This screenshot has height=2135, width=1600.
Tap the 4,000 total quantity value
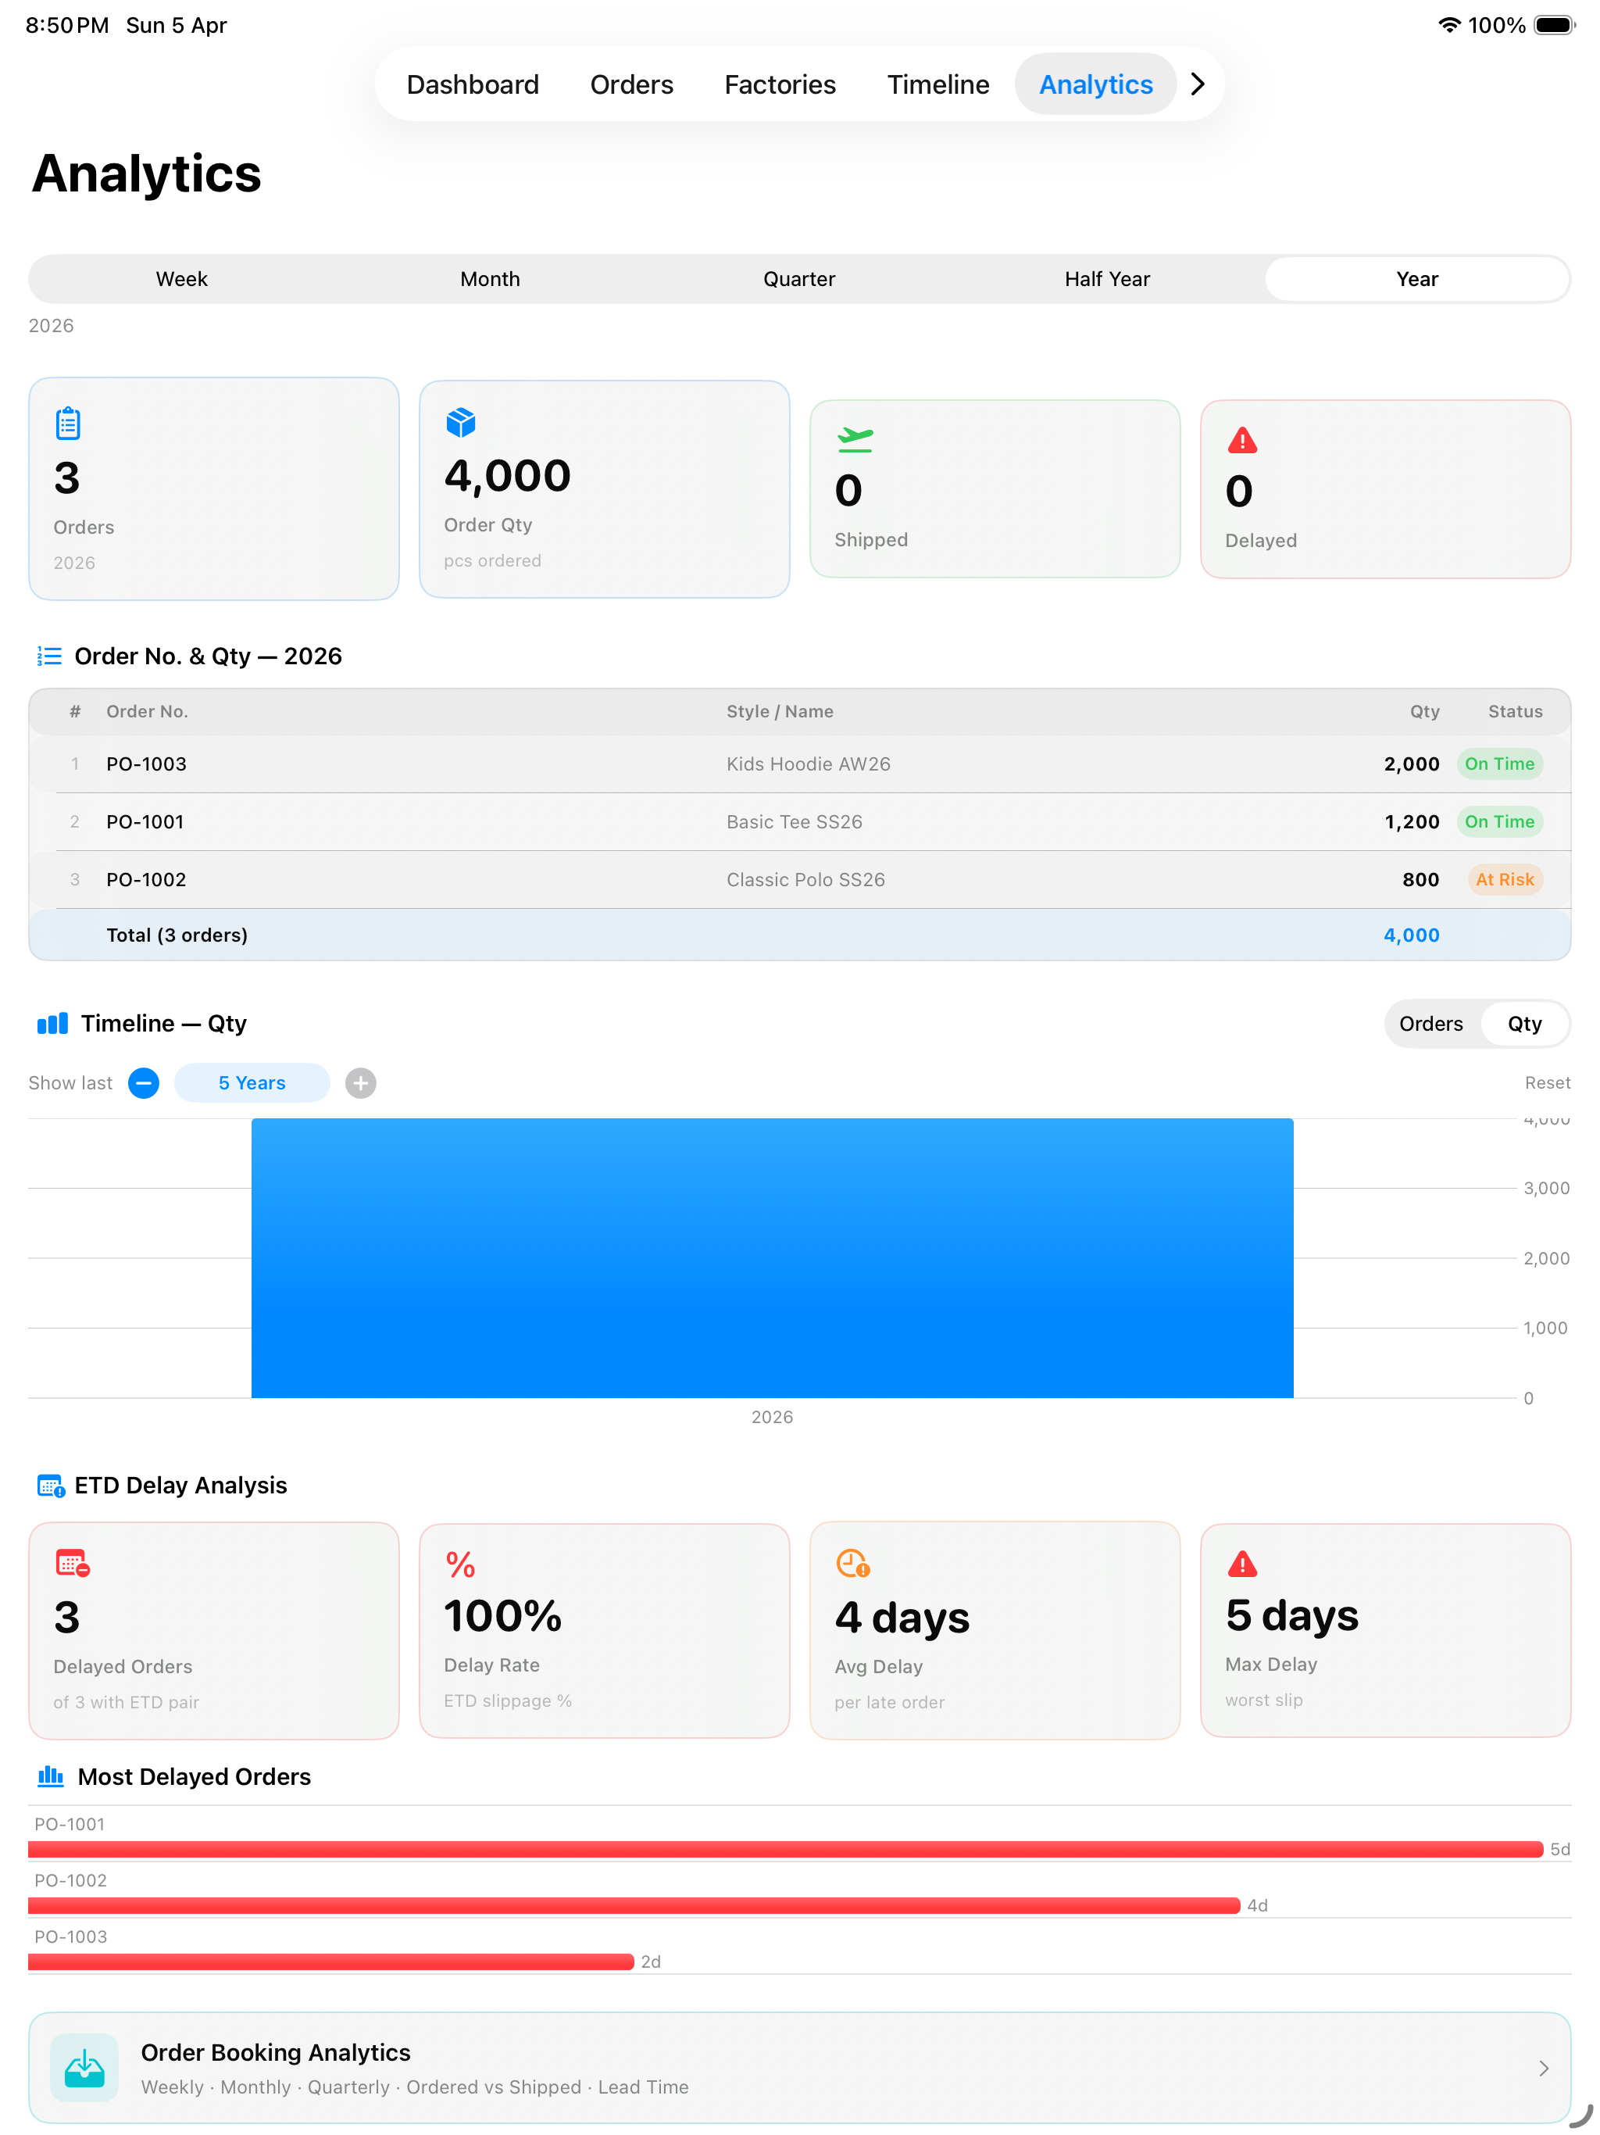[1411, 935]
